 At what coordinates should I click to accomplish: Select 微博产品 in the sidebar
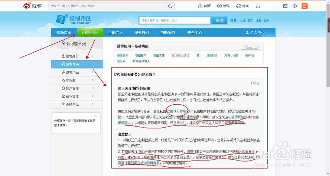77,72
